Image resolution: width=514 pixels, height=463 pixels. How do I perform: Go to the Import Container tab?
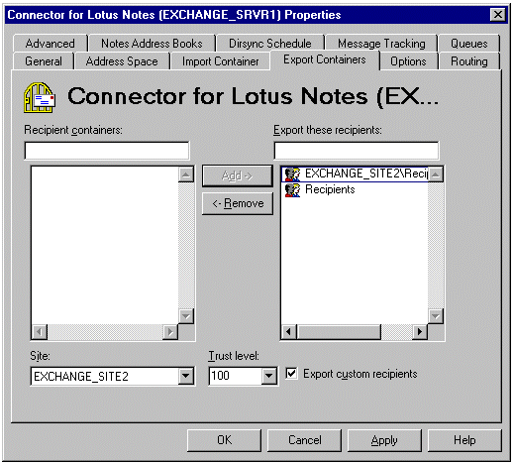pos(220,61)
